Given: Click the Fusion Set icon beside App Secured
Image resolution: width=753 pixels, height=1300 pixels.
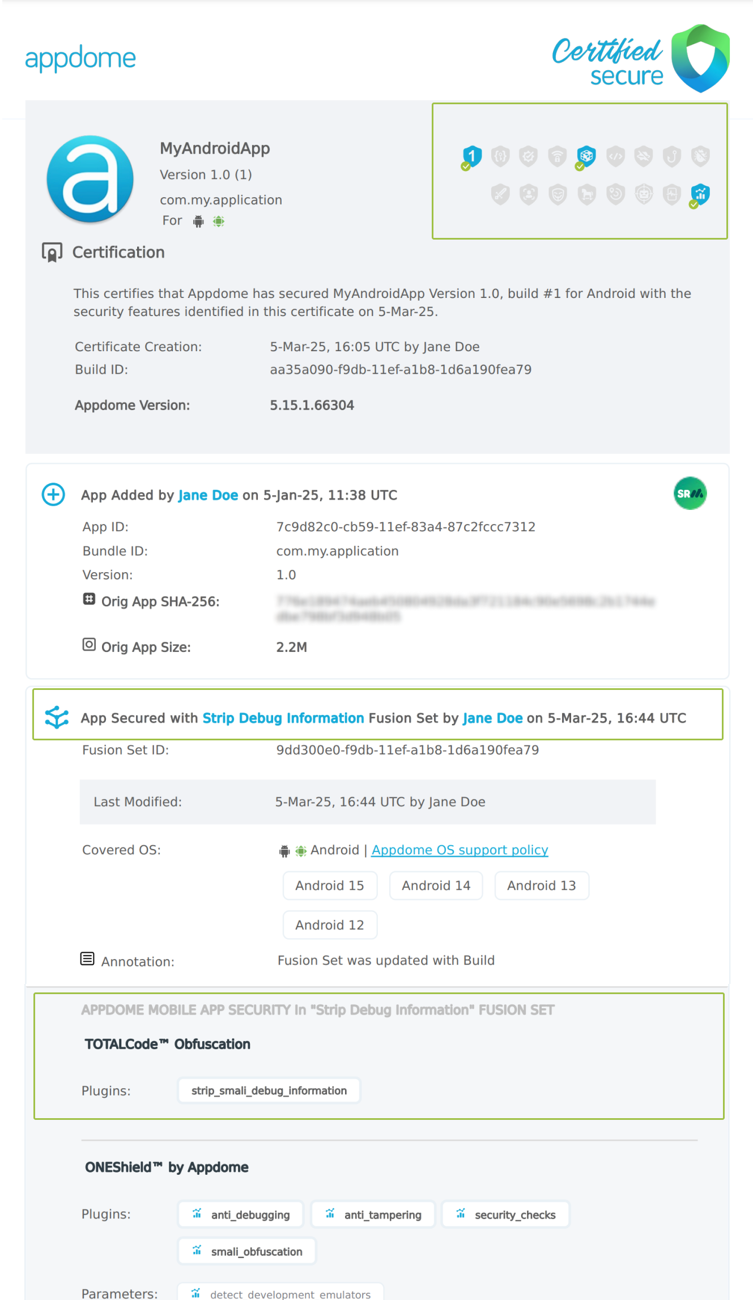Looking at the screenshot, I should tap(57, 717).
